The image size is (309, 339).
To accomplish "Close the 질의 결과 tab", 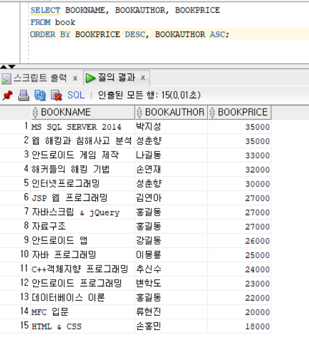I will [x=143, y=77].
